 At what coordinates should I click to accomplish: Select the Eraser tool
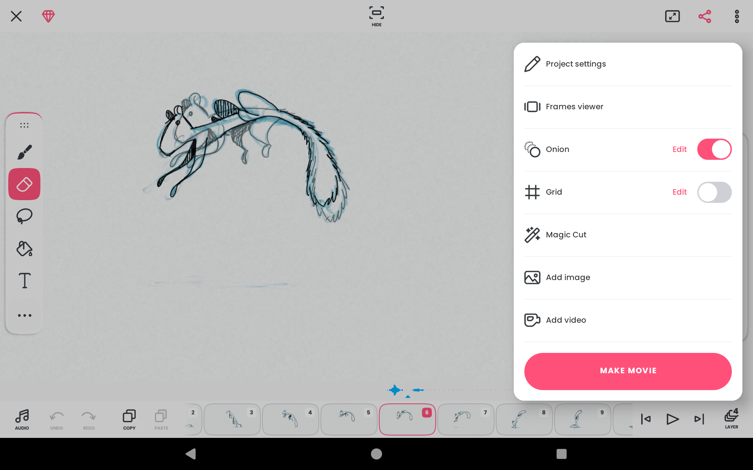pos(24,184)
